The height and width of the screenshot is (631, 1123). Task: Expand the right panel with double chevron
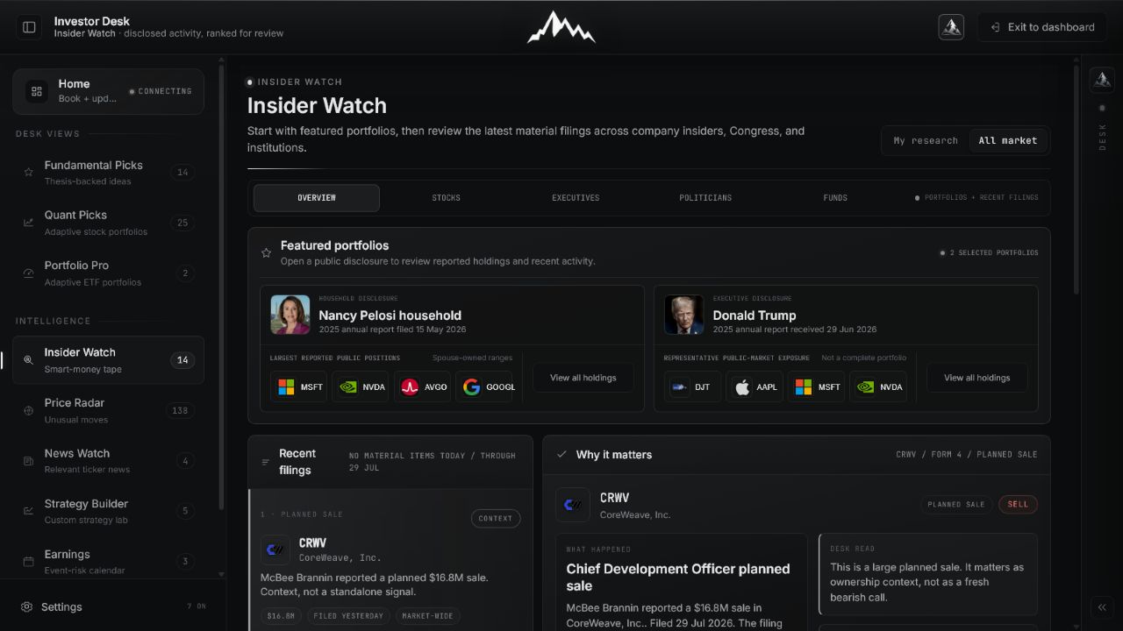pos(1102,607)
